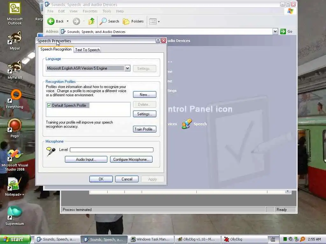Screen dimensions: 326x244
Task: Toggle the Folders pane button
Action: point(133,21)
